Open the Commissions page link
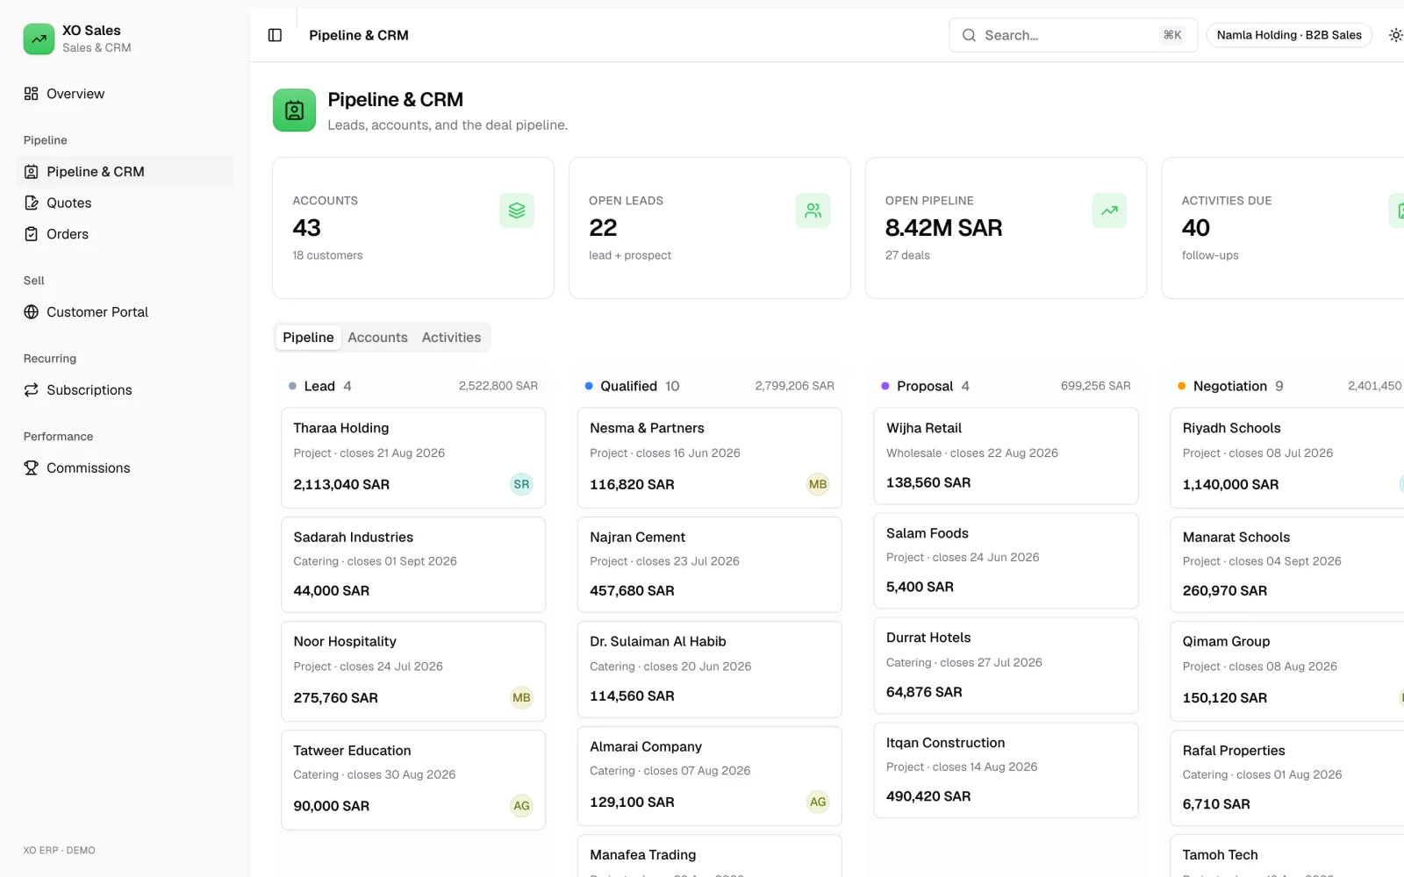The height and width of the screenshot is (877, 1404). point(125,468)
